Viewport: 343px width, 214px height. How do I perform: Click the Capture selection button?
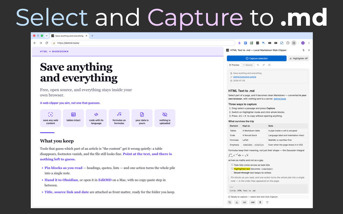[x=256, y=58]
